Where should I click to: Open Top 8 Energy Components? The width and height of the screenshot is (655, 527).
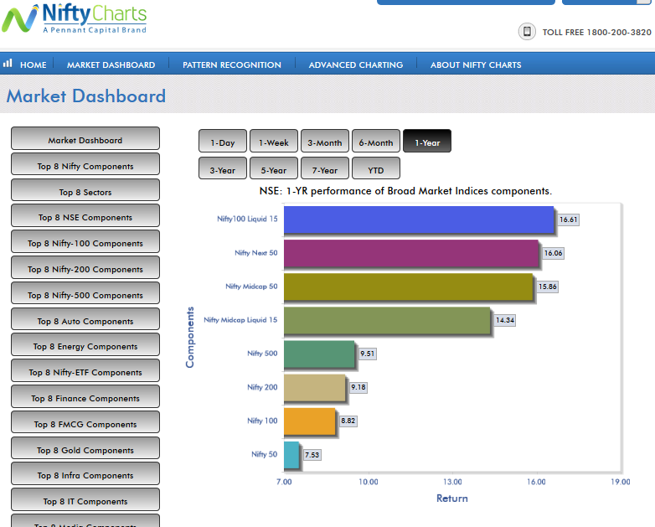point(85,345)
